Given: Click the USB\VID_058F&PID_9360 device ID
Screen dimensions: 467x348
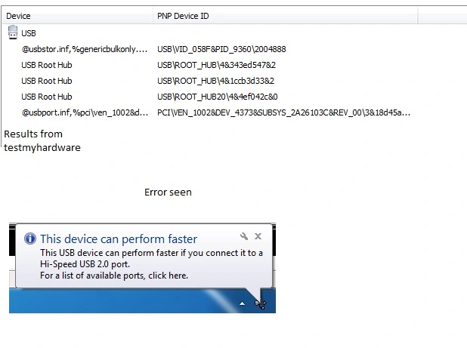Looking at the screenshot, I should (221, 49).
